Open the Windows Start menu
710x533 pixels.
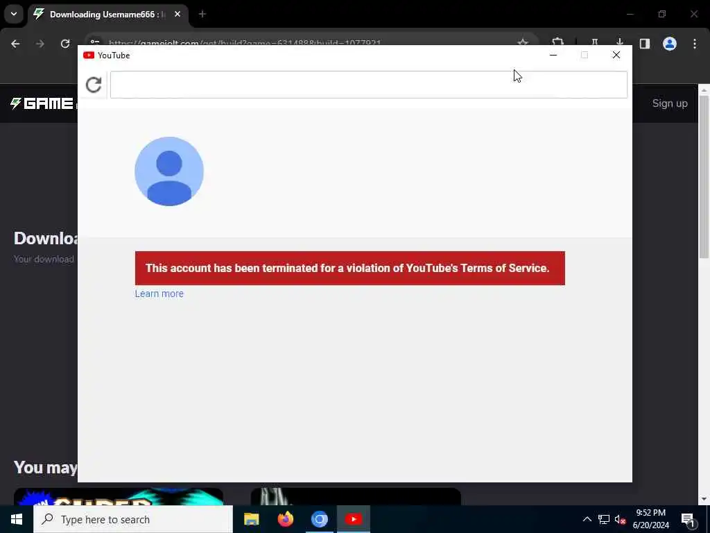[17, 519]
